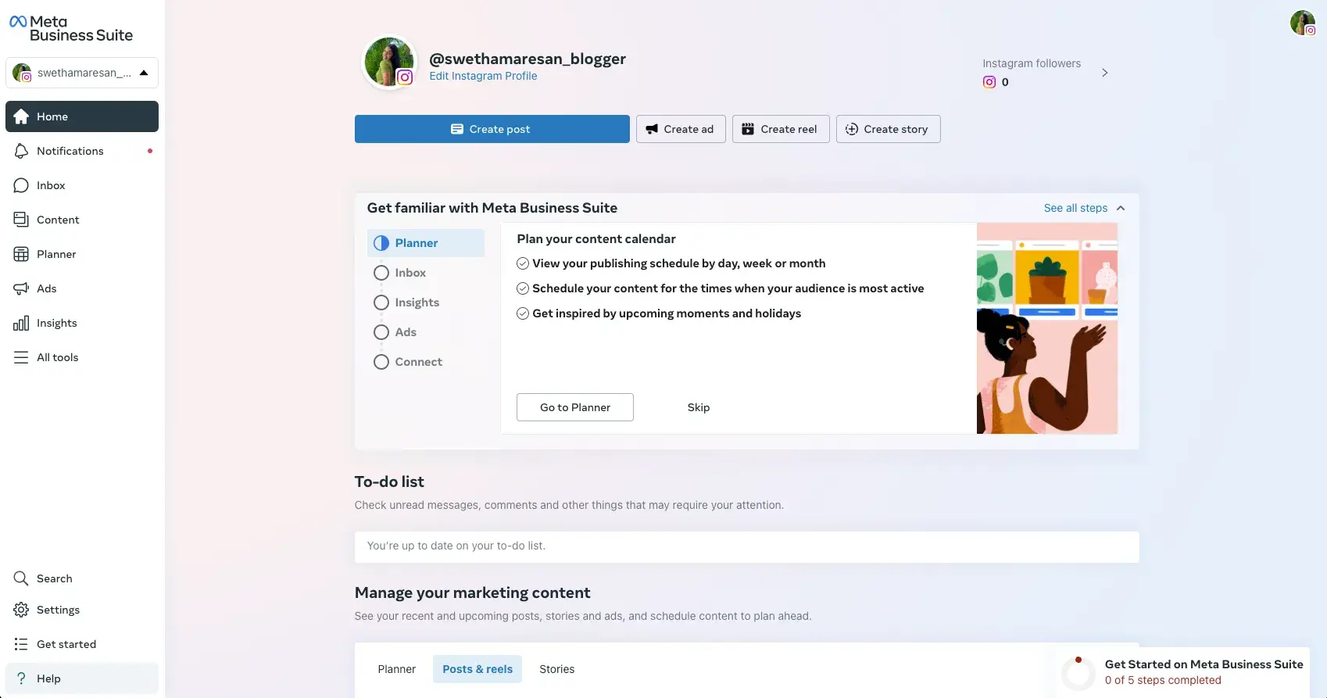Click the All tools label in sidebar

pos(58,357)
